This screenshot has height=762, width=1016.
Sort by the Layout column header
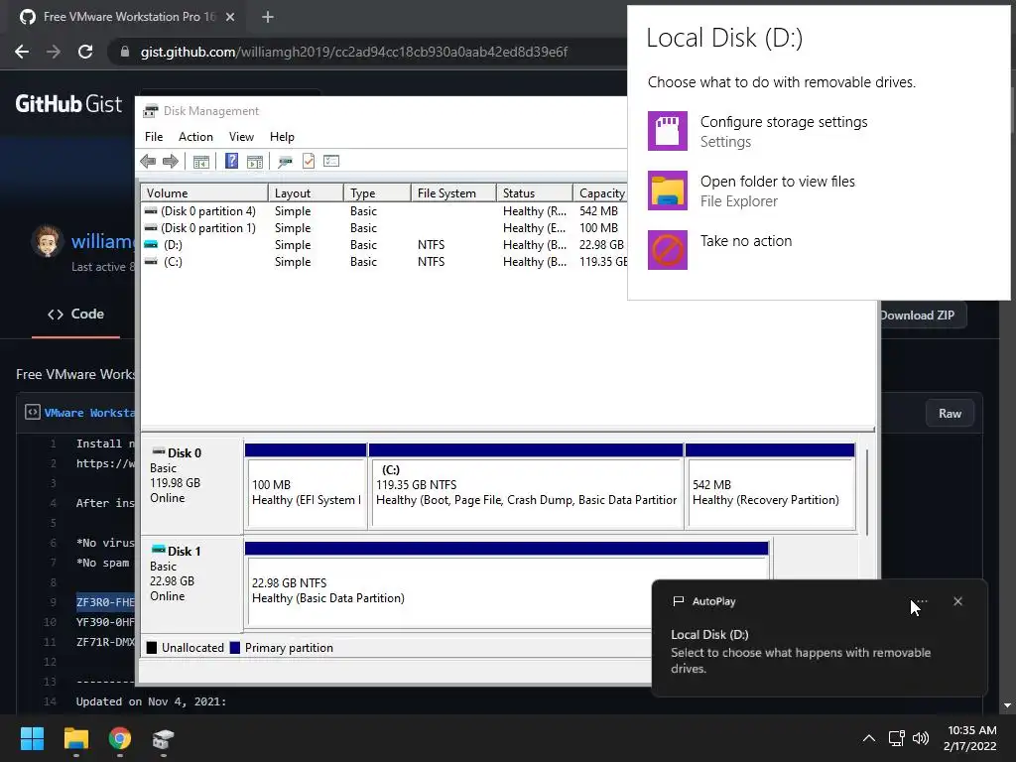[306, 193]
